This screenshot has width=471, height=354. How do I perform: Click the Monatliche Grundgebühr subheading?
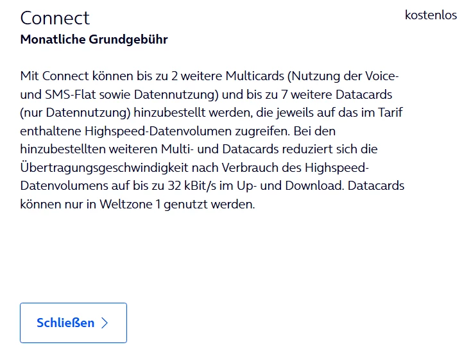point(94,39)
